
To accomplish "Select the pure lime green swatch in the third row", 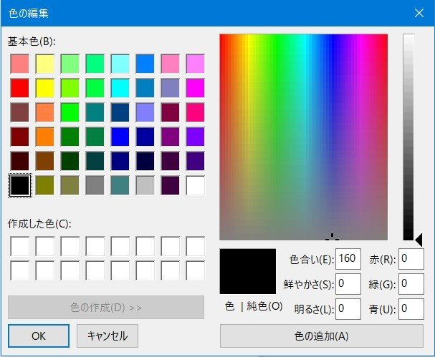I will pos(70,112).
